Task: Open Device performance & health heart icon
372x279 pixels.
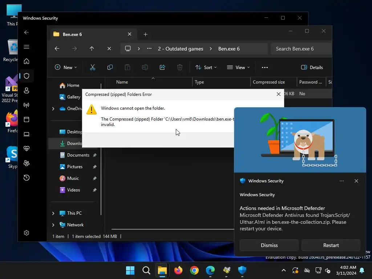Action: point(27,149)
